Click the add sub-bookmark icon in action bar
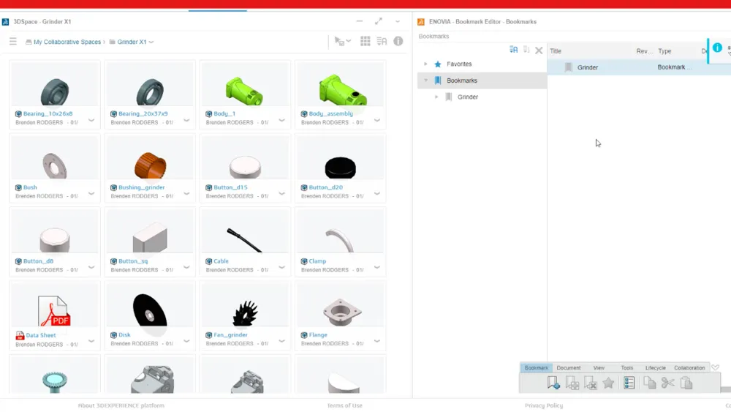The image size is (731, 412). pos(572,383)
